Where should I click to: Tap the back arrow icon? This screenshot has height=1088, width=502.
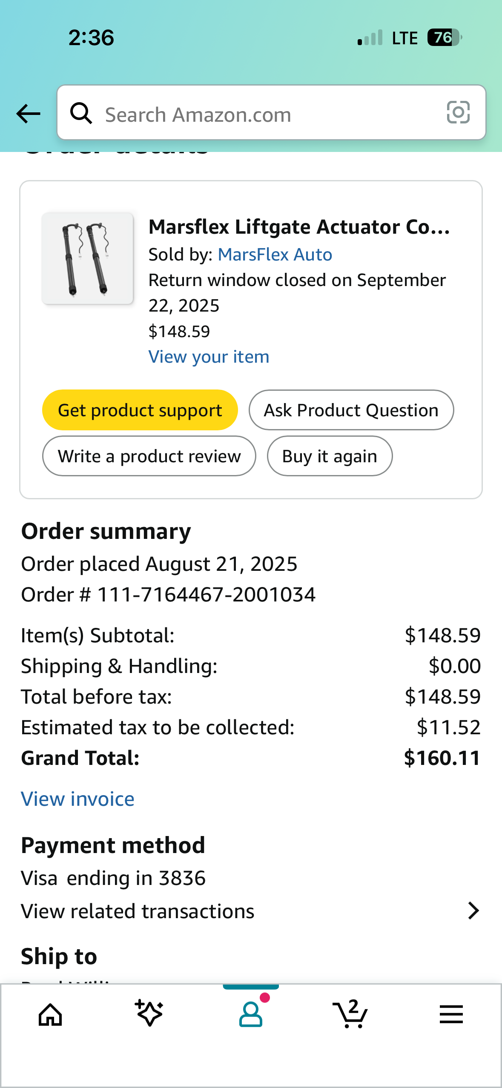point(28,114)
